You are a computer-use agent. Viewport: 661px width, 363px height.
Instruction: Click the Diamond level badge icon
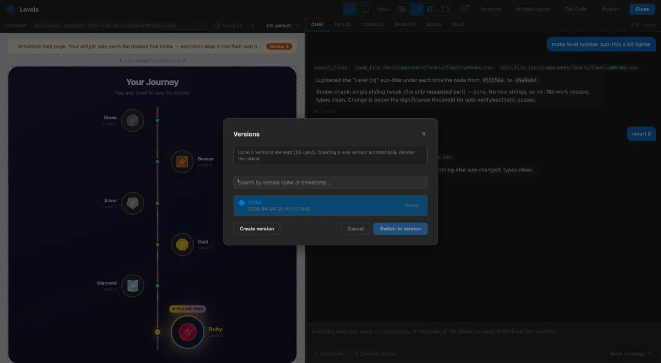click(x=132, y=285)
